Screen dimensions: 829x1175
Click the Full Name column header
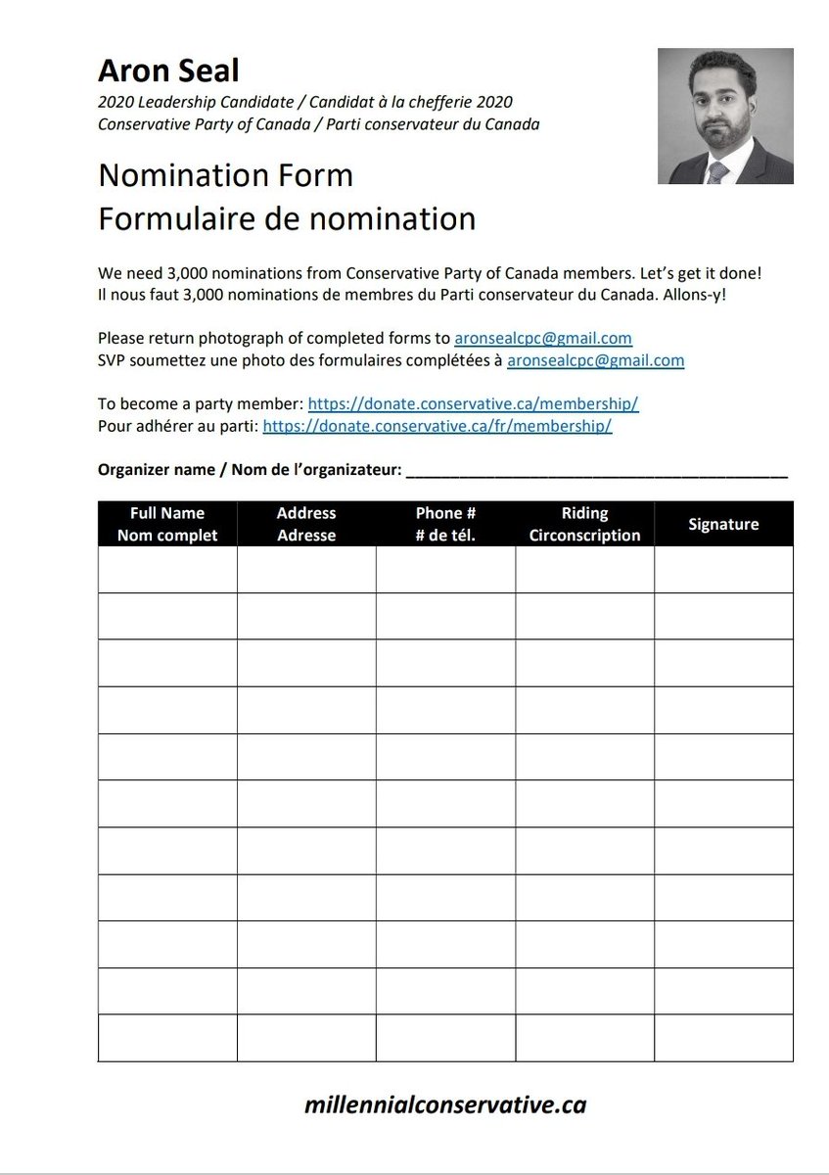[x=167, y=524]
